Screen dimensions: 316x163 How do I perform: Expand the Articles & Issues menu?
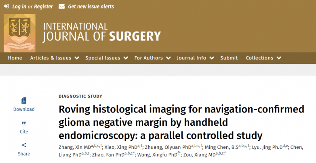tap(55, 58)
